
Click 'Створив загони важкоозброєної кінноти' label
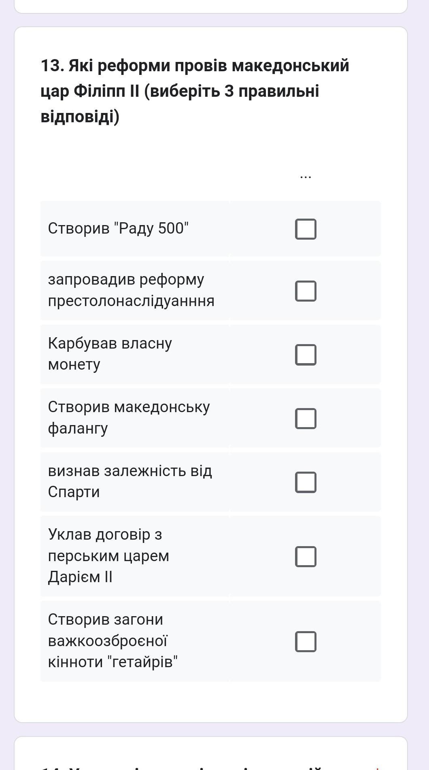113,641
